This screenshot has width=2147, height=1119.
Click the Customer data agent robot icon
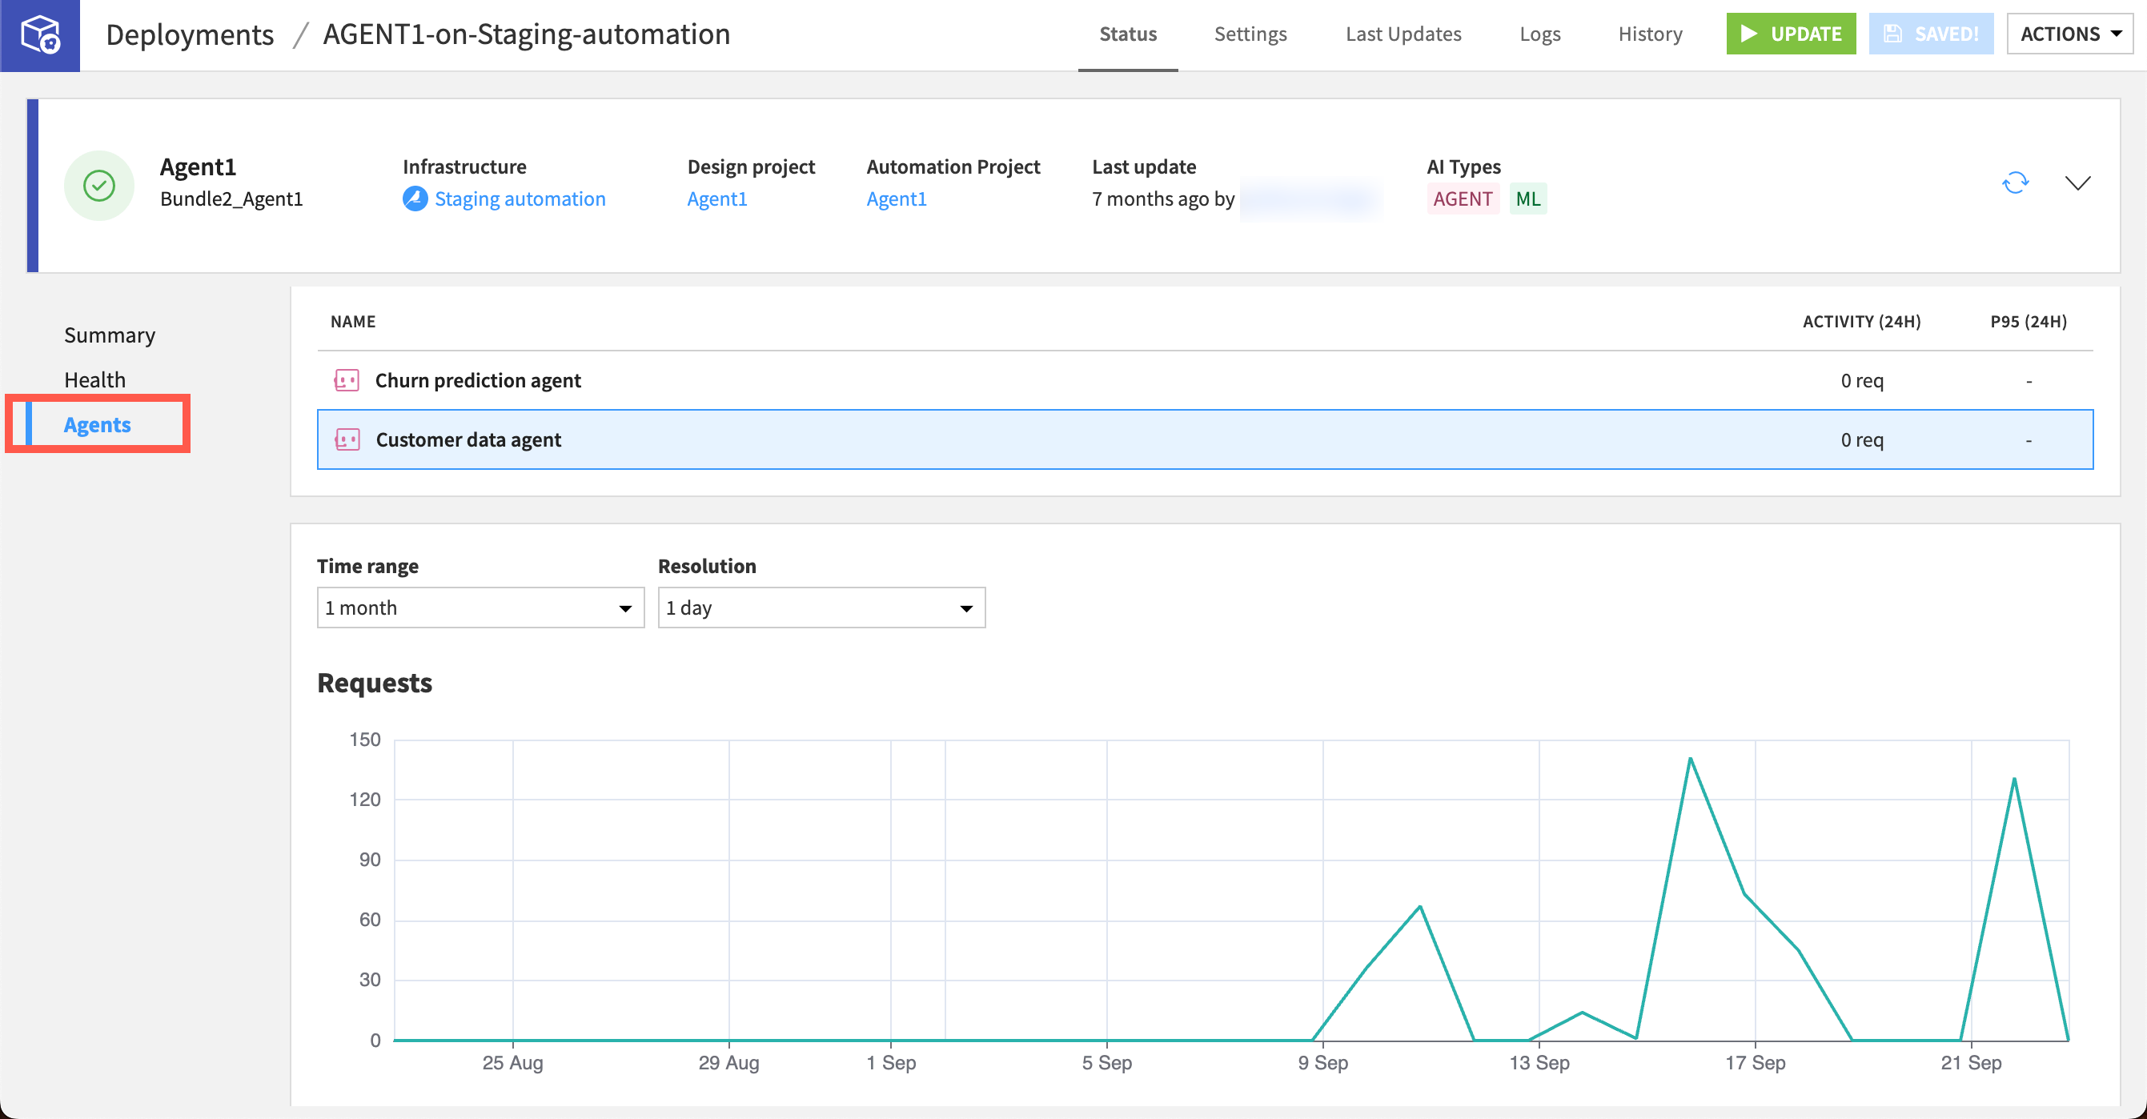[347, 440]
